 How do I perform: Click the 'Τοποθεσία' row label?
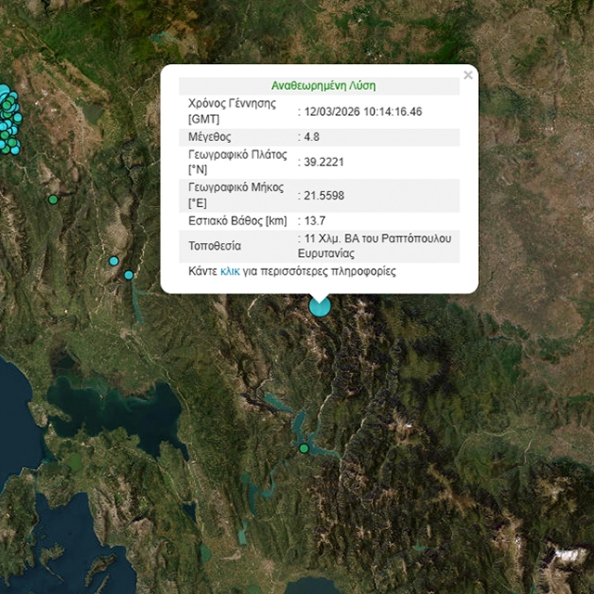pyautogui.click(x=215, y=246)
